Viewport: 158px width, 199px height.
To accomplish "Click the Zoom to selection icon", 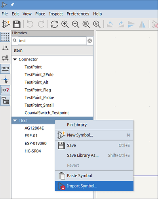I will 97,24.
